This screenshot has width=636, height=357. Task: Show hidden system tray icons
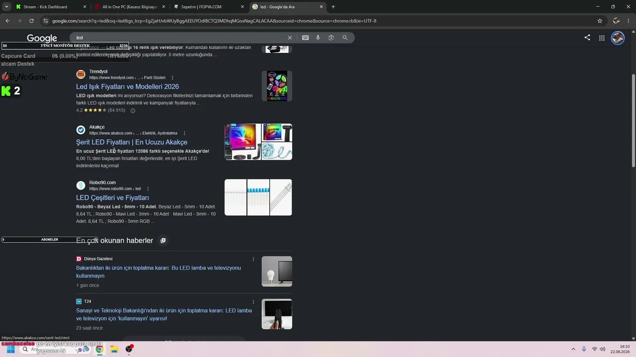[573, 349]
